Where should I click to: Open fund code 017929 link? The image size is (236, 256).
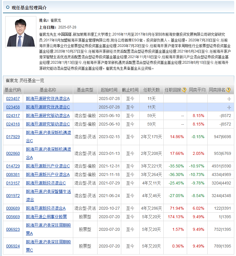(13, 137)
